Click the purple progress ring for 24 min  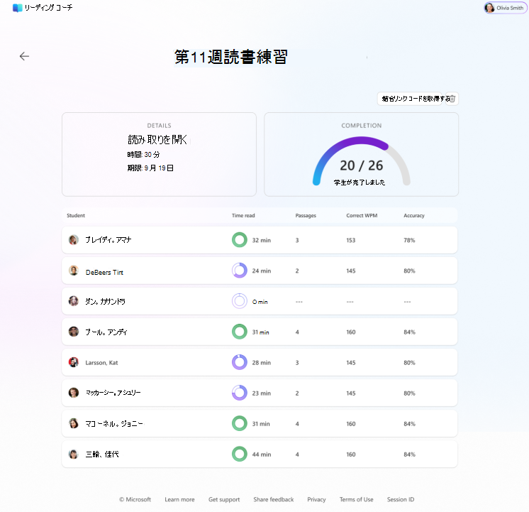[240, 271]
